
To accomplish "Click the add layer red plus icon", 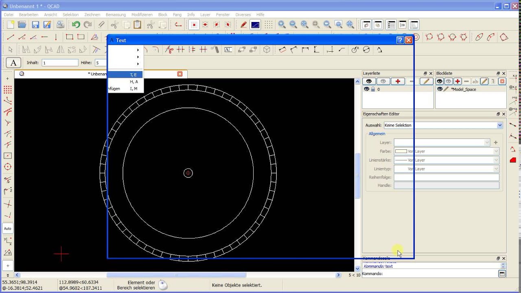I will click(398, 81).
